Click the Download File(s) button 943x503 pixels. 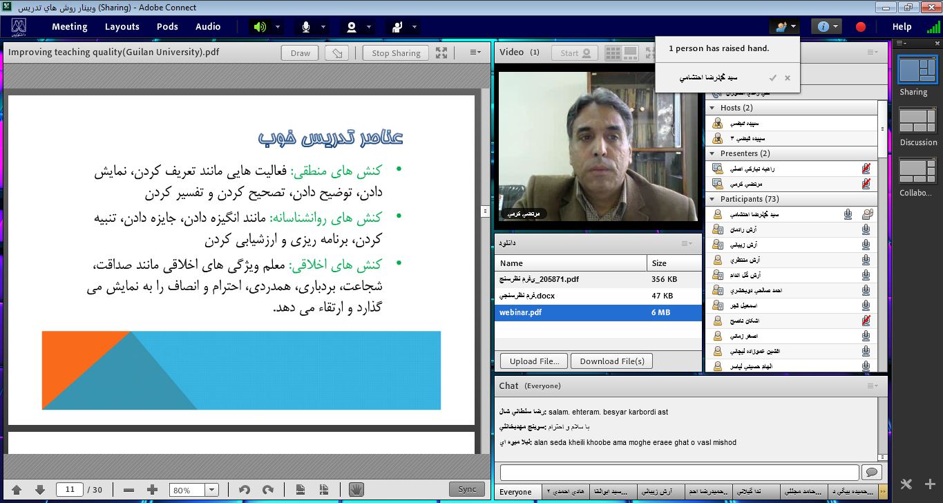pos(611,361)
